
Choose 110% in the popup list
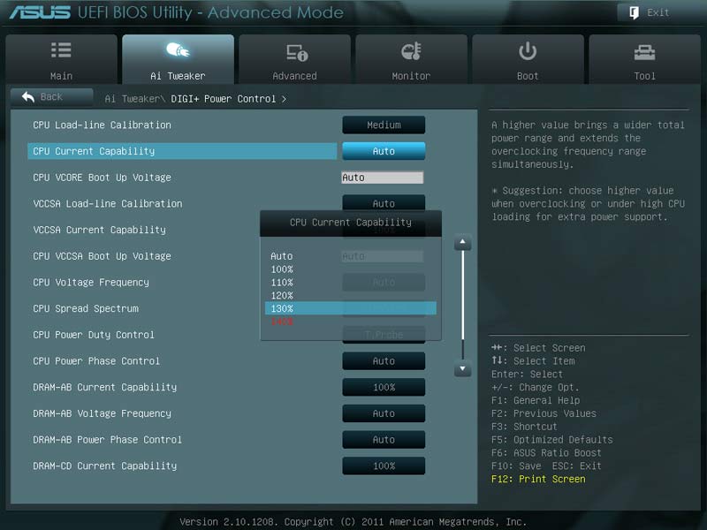tap(282, 282)
